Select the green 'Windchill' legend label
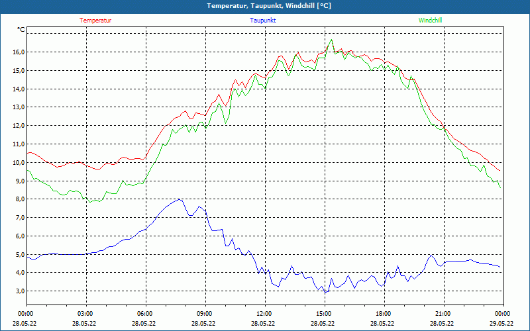 [x=430, y=21]
